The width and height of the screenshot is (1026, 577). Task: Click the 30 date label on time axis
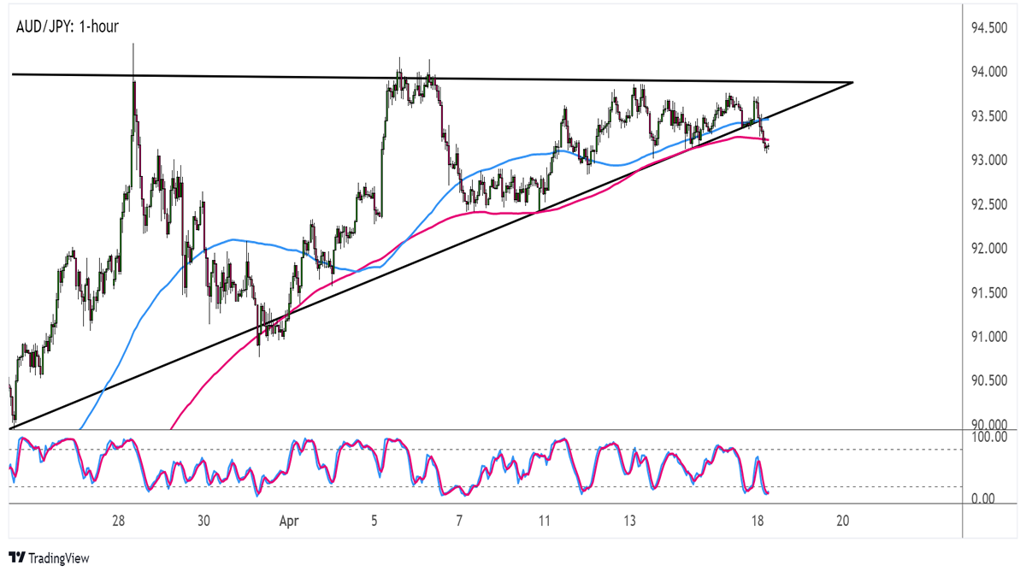203,520
